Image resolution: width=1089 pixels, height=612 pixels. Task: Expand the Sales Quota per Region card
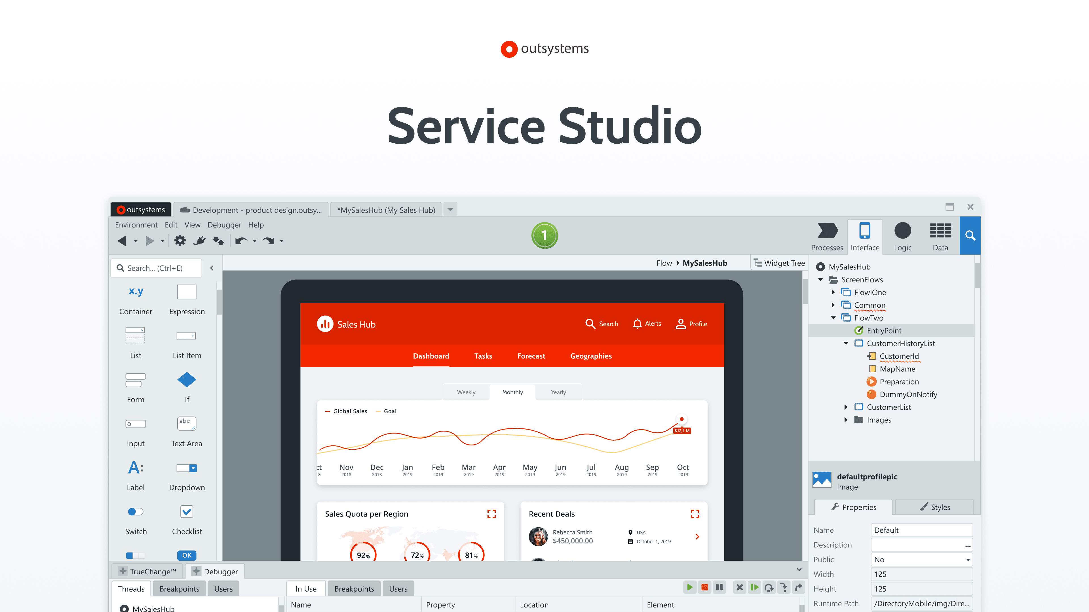(491, 514)
